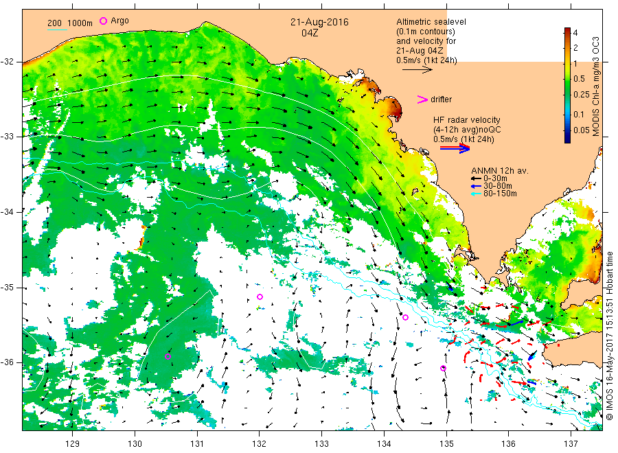Viewport: 618px width, 453px height.
Task: Click the latitude label -32
Action: [x=8, y=62]
